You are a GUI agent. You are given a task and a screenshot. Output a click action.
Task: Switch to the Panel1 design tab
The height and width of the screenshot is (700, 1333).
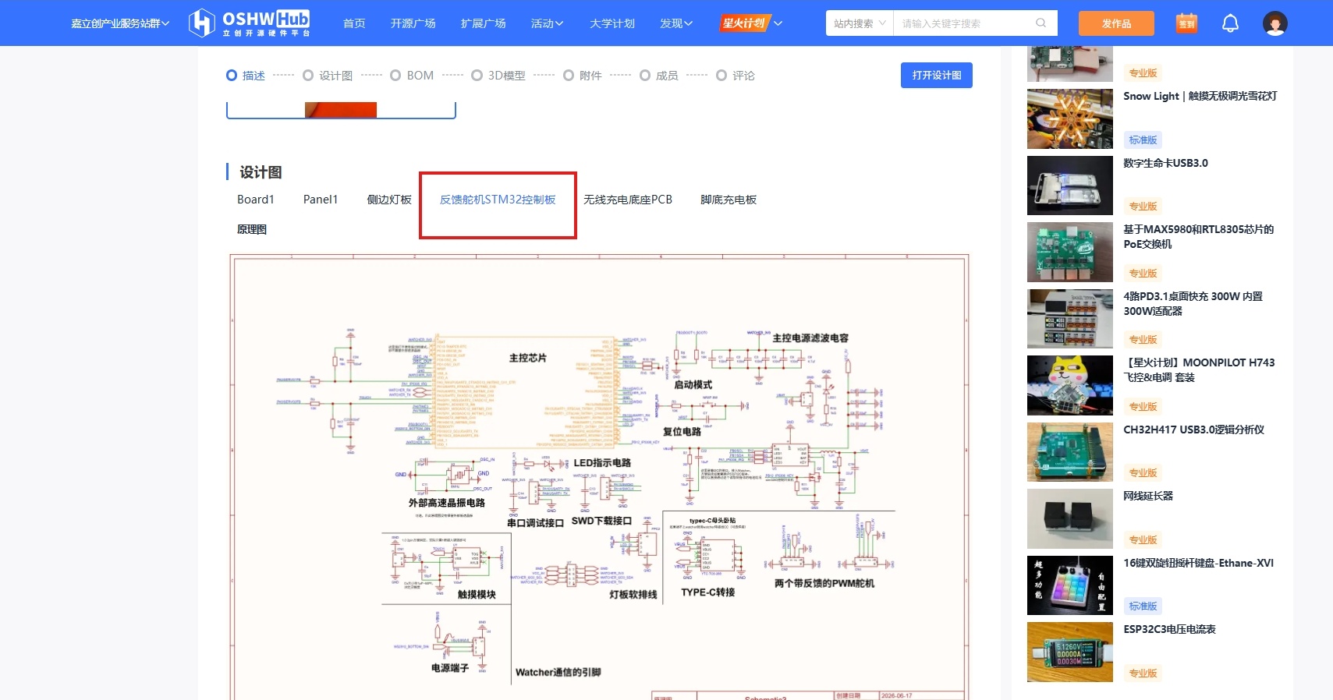click(x=321, y=200)
